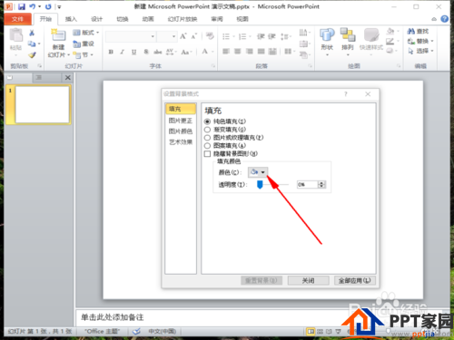Align paragraph text to the left

(x=226, y=52)
